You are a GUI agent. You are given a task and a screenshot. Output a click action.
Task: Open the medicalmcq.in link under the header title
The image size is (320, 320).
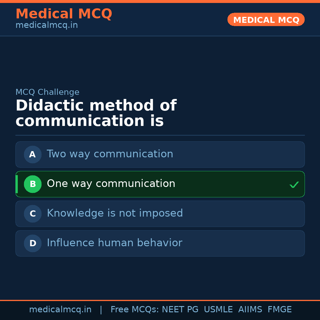tap(47, 25)
